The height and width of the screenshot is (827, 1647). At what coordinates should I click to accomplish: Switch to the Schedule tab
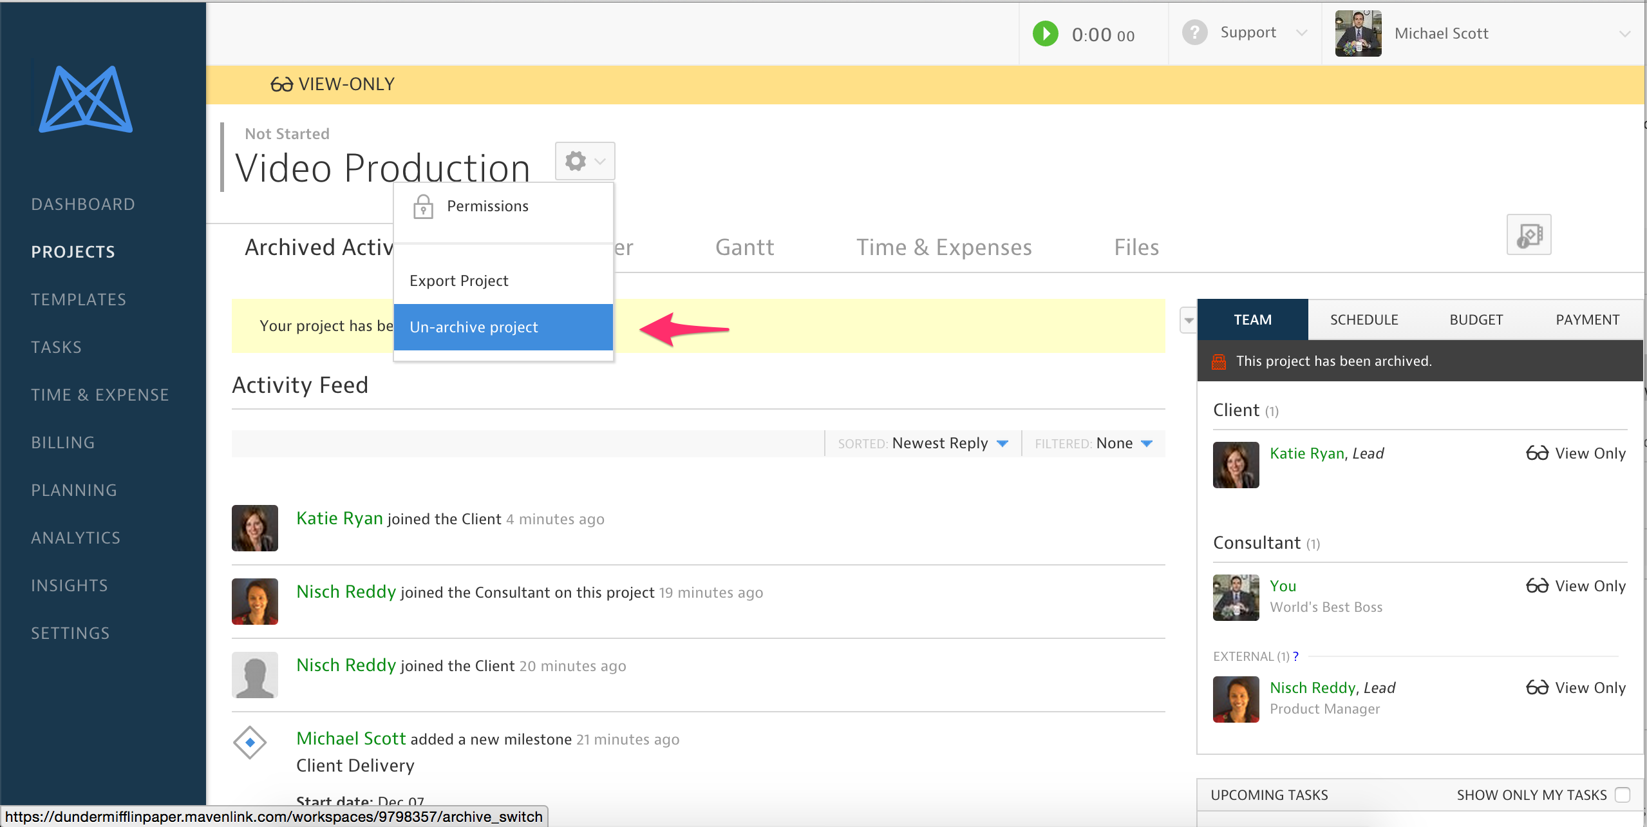[x=1364, y=320]
